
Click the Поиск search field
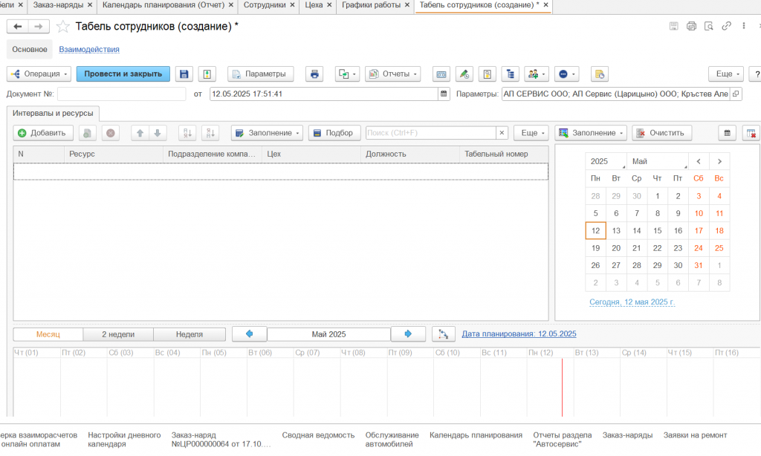(431, 133)
